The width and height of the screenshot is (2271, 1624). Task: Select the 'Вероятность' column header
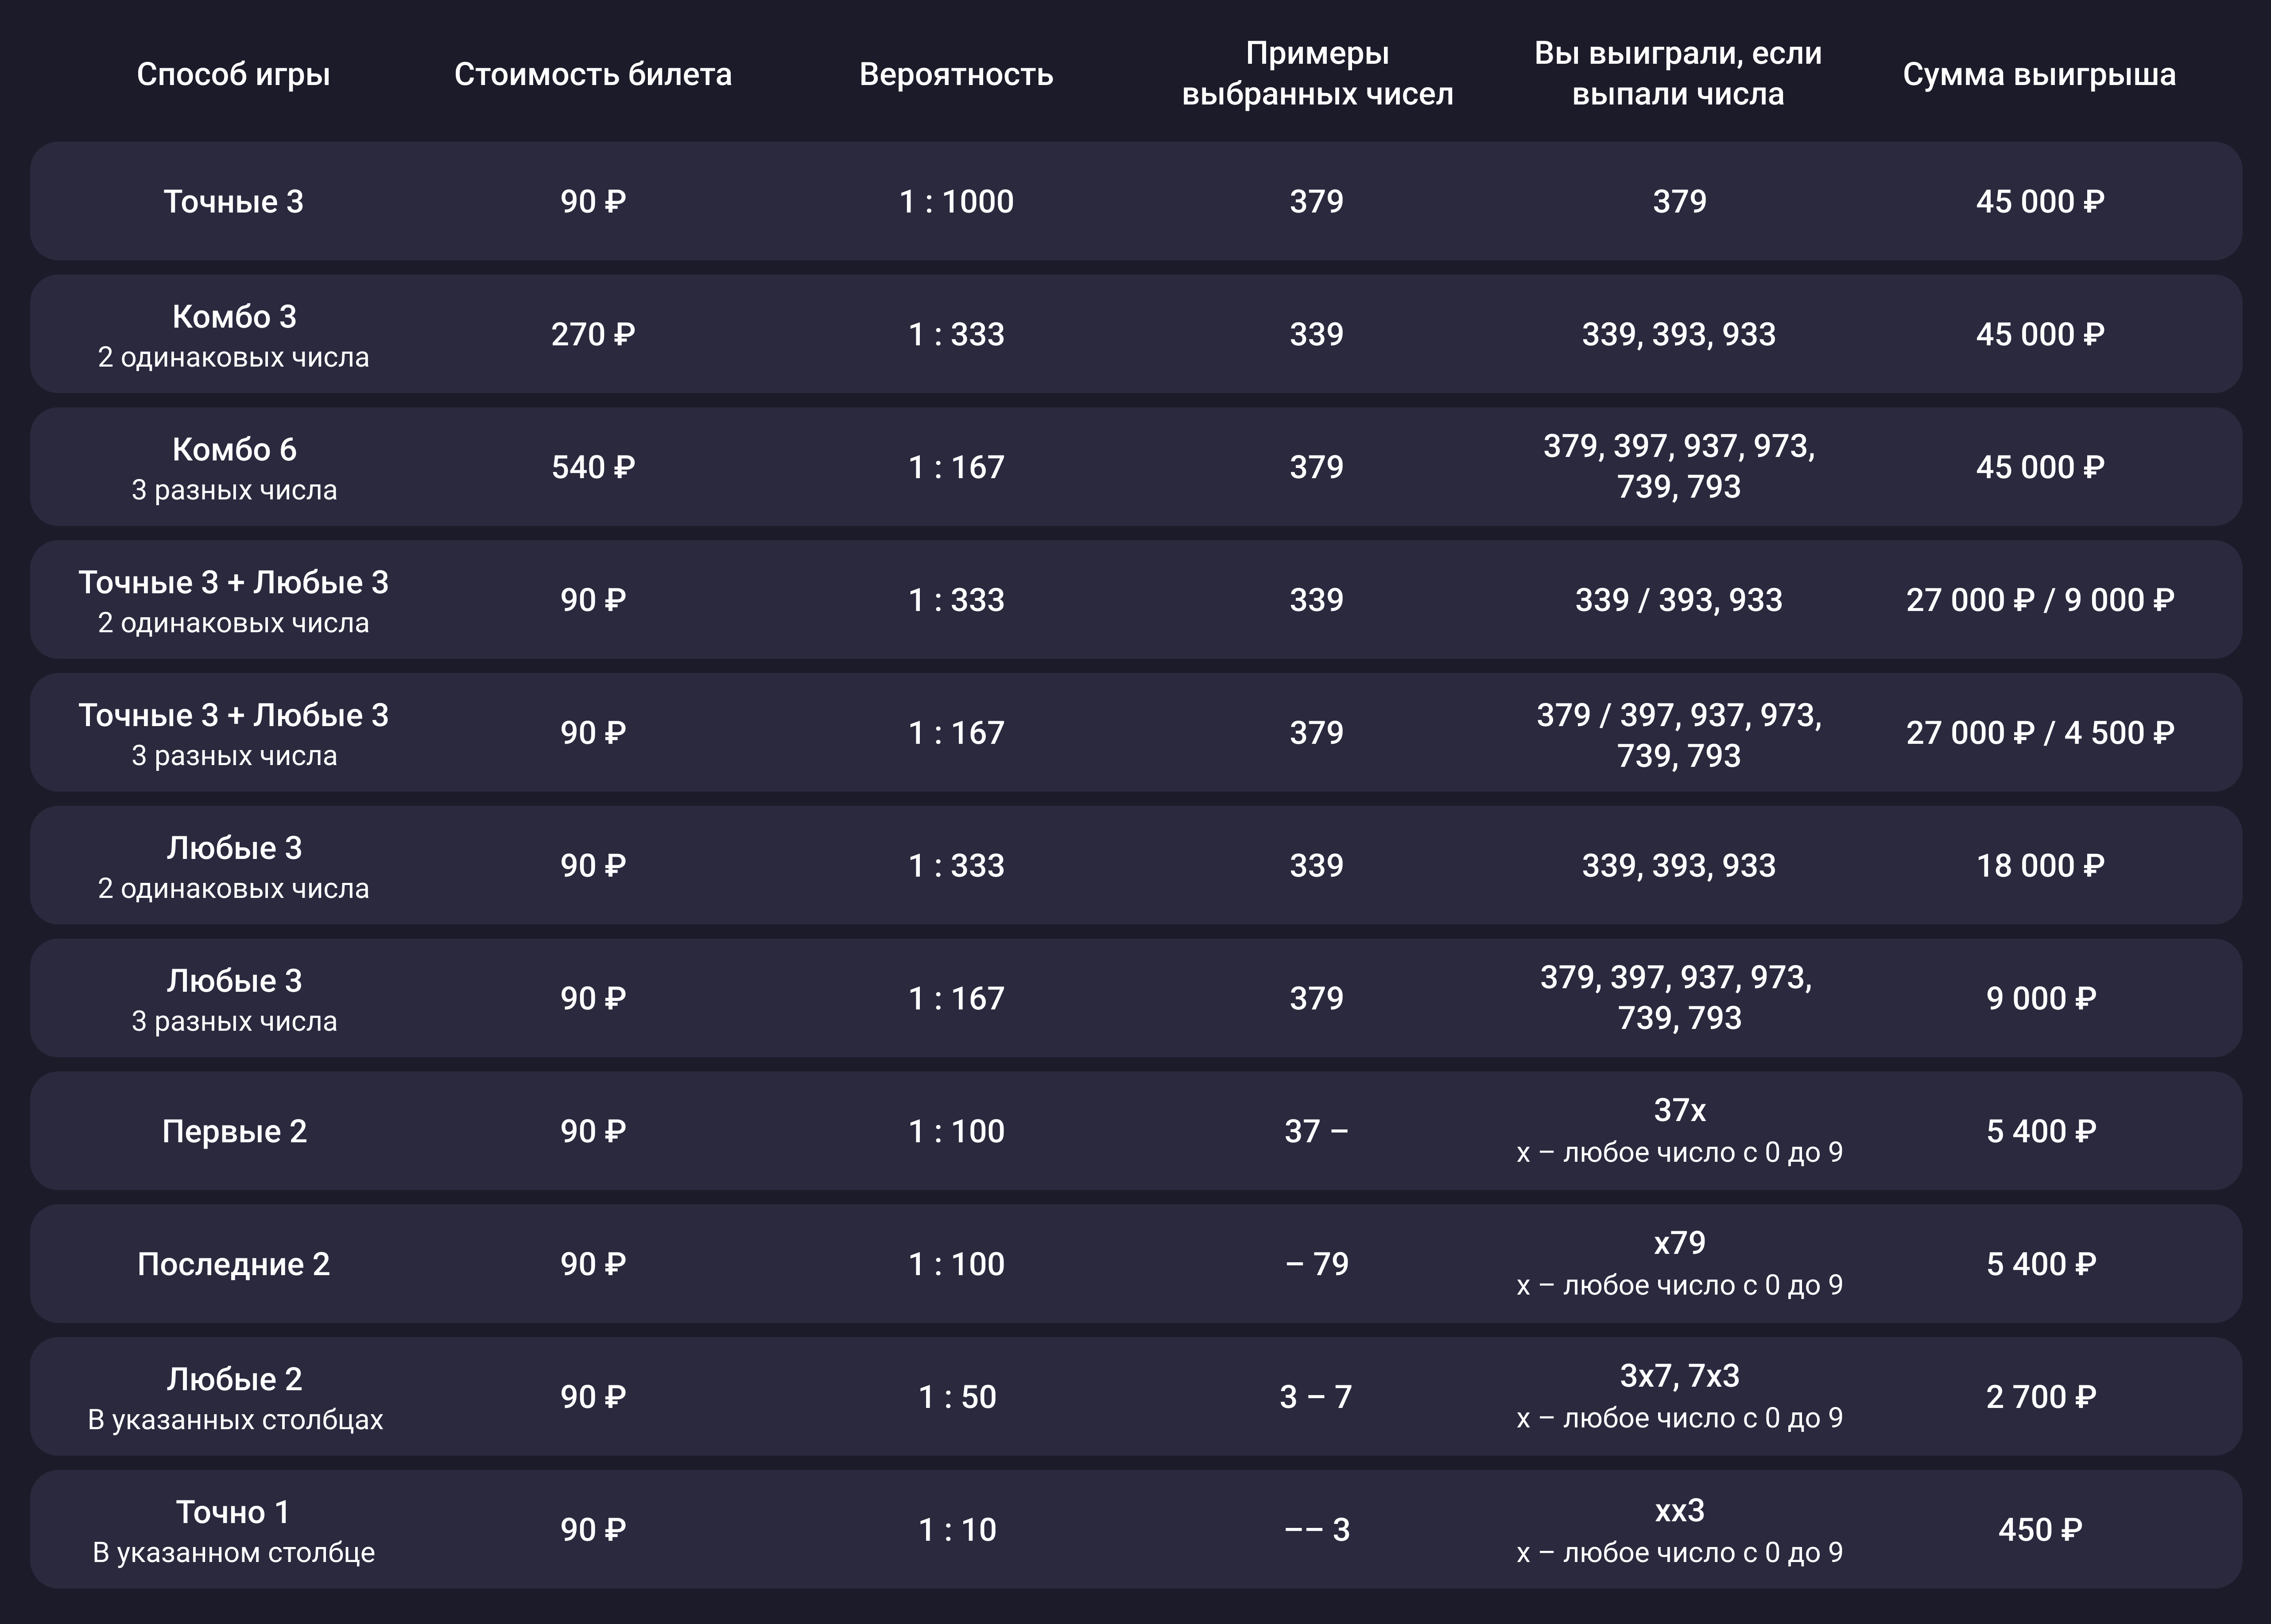tap(956, 74)
